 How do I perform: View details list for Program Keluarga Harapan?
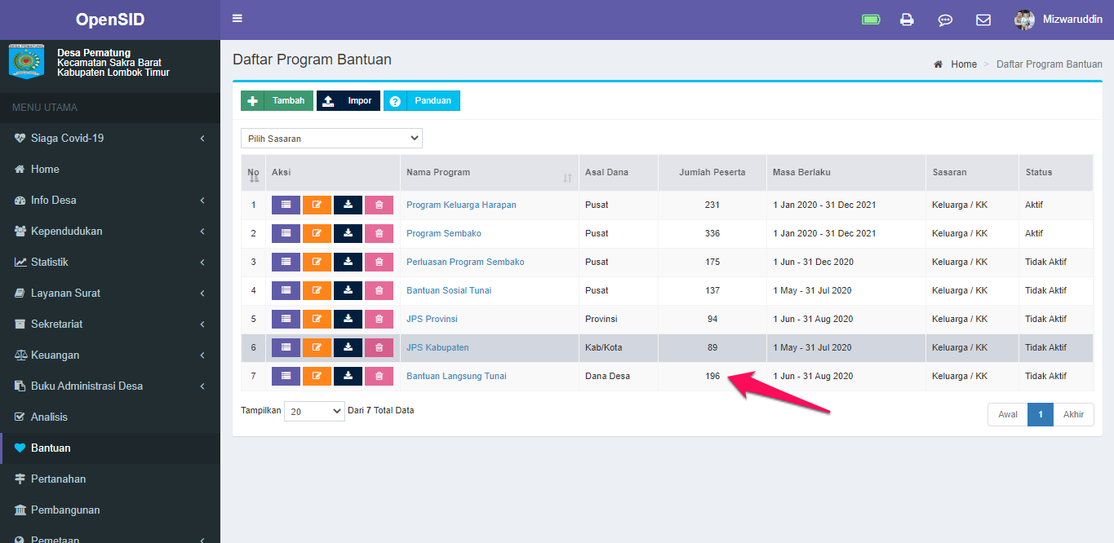[286, 205]
